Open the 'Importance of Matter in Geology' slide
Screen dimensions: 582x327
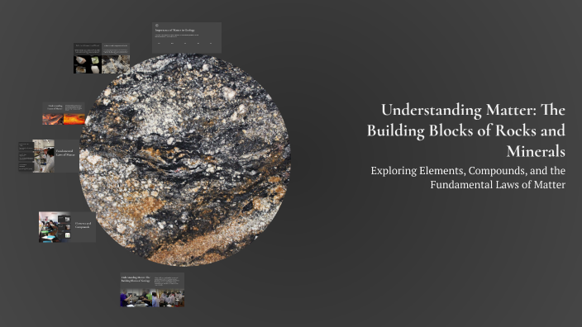point(187,37)
